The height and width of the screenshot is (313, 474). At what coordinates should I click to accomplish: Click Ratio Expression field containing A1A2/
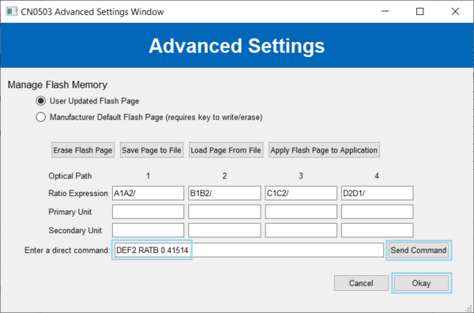click(x=148, y=193)
